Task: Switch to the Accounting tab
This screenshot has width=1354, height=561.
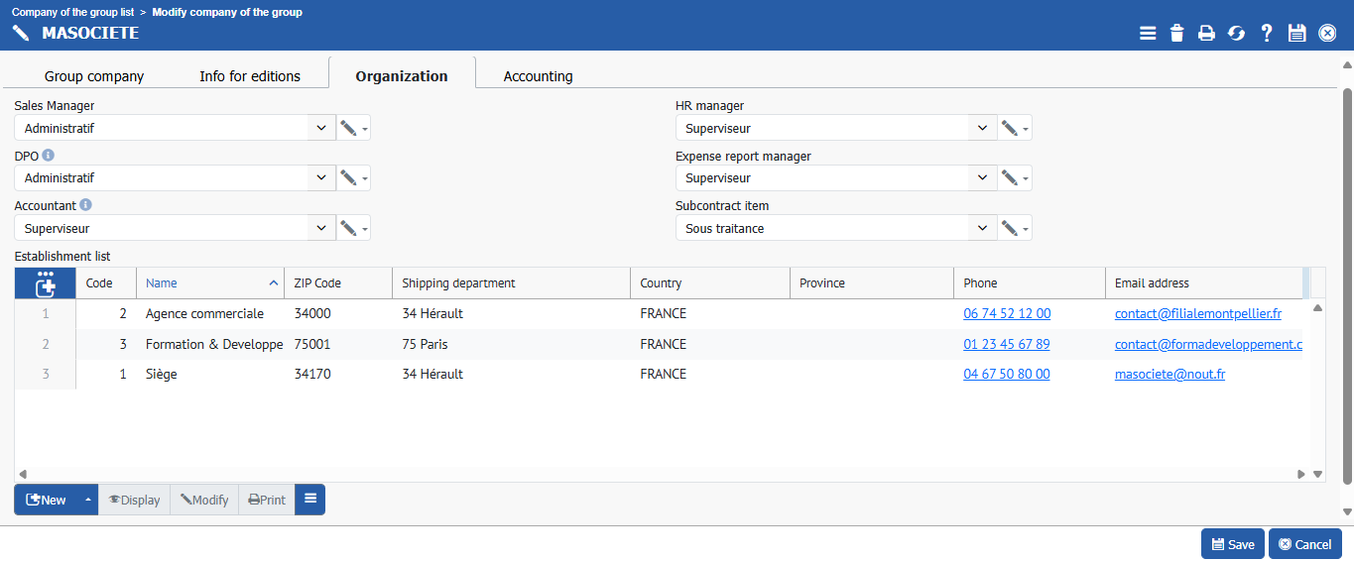Action: point(538,76)
